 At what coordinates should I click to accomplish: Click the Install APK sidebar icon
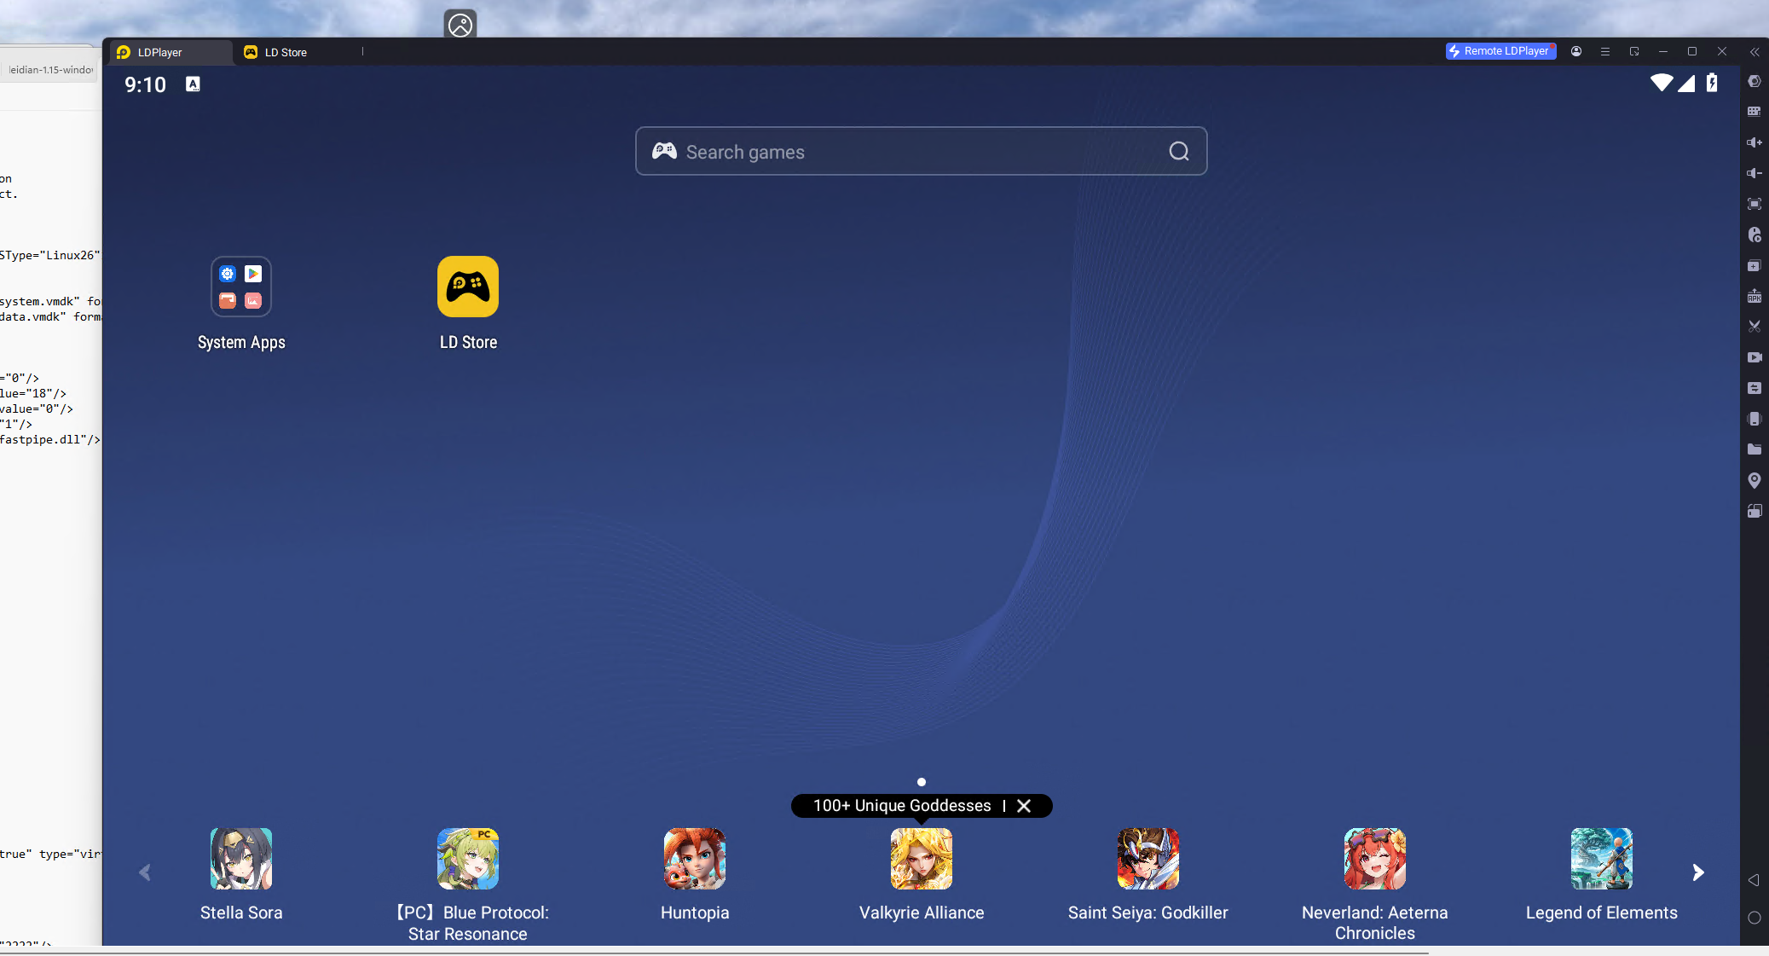coord(1754,296)
